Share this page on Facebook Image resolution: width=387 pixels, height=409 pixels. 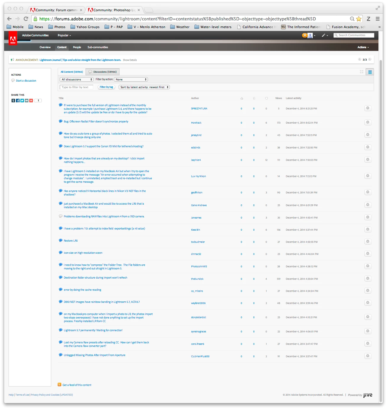click(x=18, y=101)
